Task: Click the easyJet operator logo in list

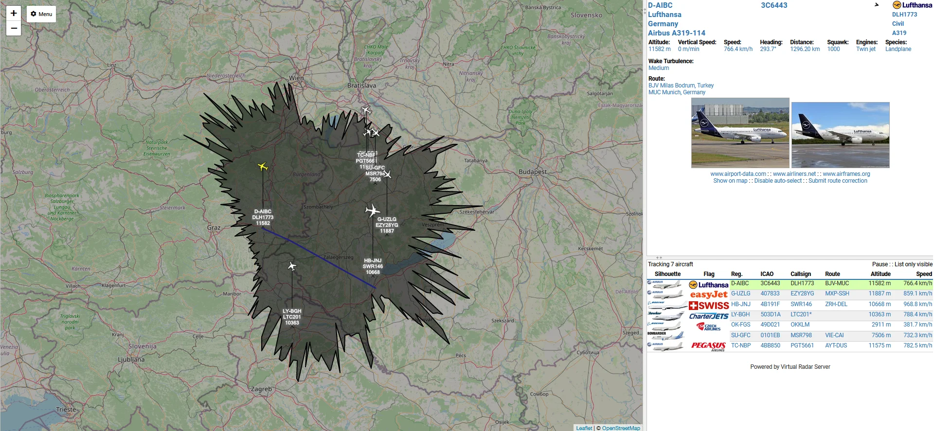Action: (709, 294)
